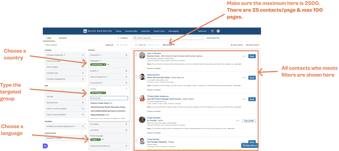Image resolution: width=339 pixels, height=151 pixels.
Task: Click Save Search with bookmark icon
Action: tap(237, 45)
